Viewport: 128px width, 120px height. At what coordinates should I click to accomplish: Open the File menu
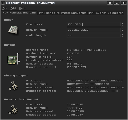point(5,8)
